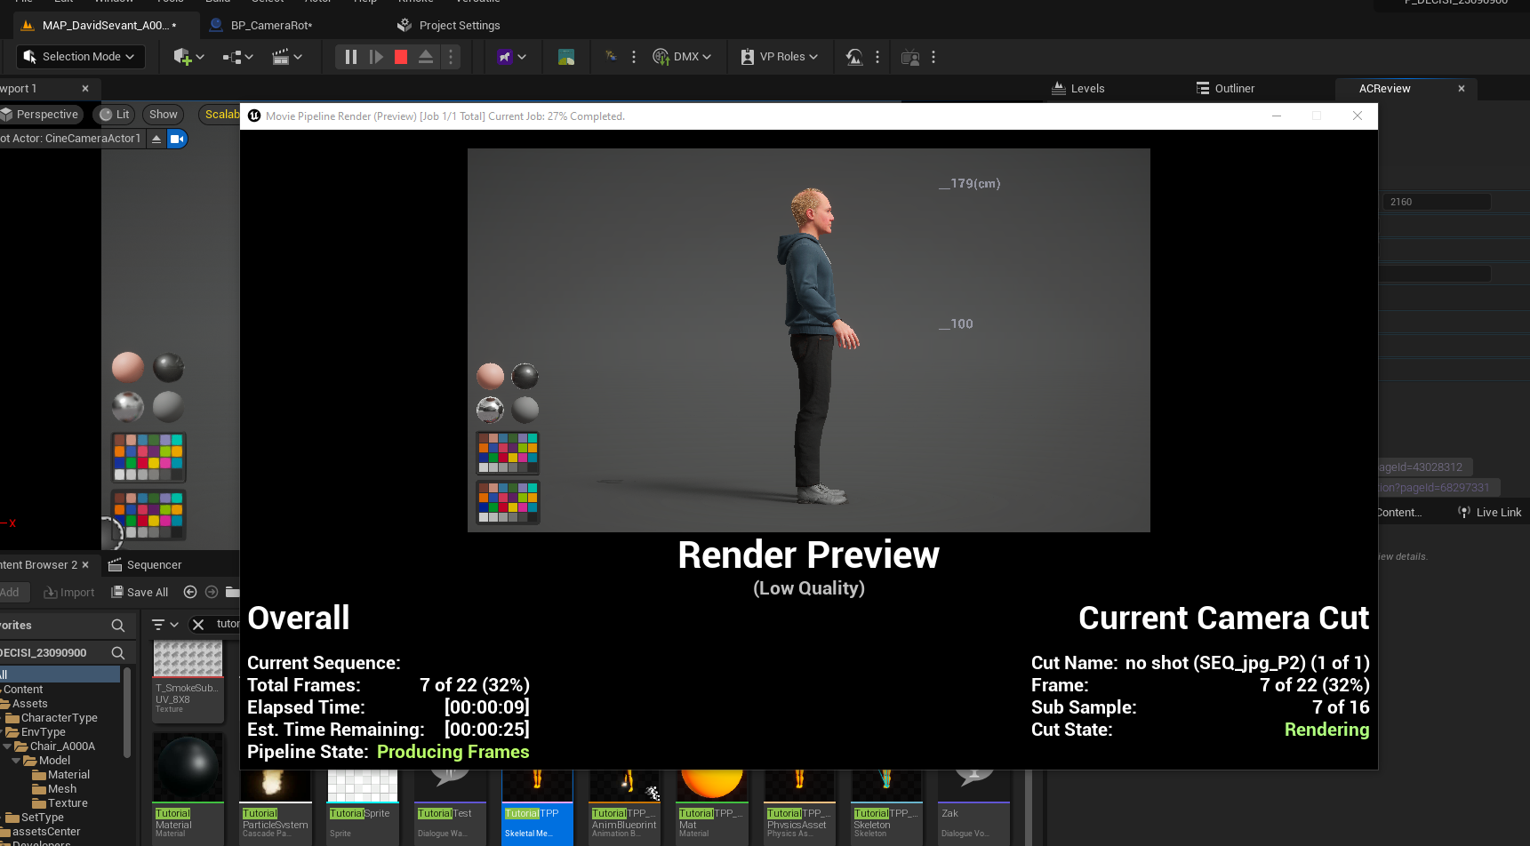Select the All folder row

[x=60, y=674]
